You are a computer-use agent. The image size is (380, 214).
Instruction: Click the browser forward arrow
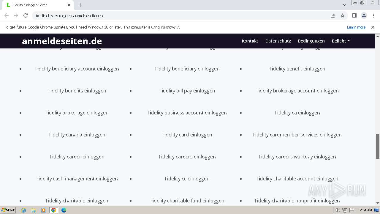tap(16, 15)
